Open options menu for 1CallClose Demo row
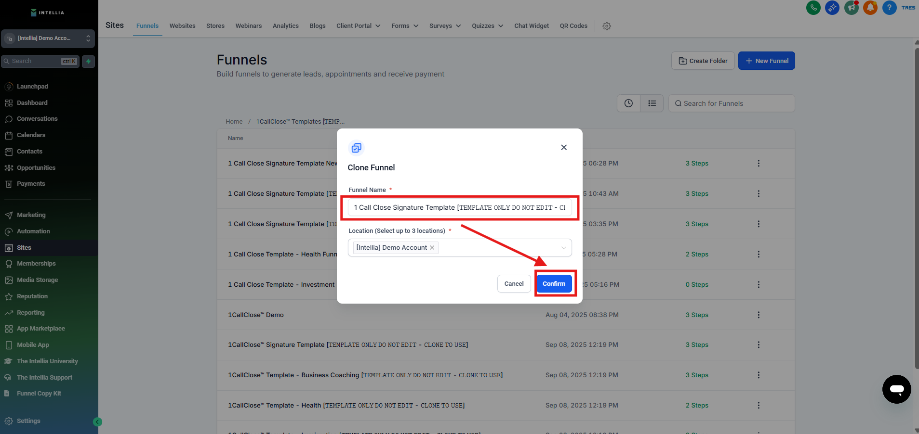 coord(758,315)
